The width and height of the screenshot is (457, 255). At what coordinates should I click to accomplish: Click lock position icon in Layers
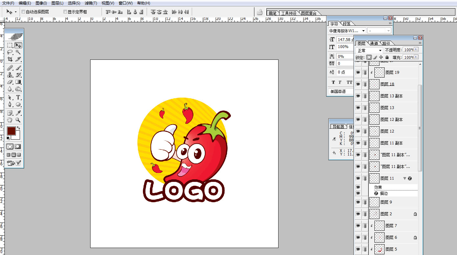pos(381,58)
